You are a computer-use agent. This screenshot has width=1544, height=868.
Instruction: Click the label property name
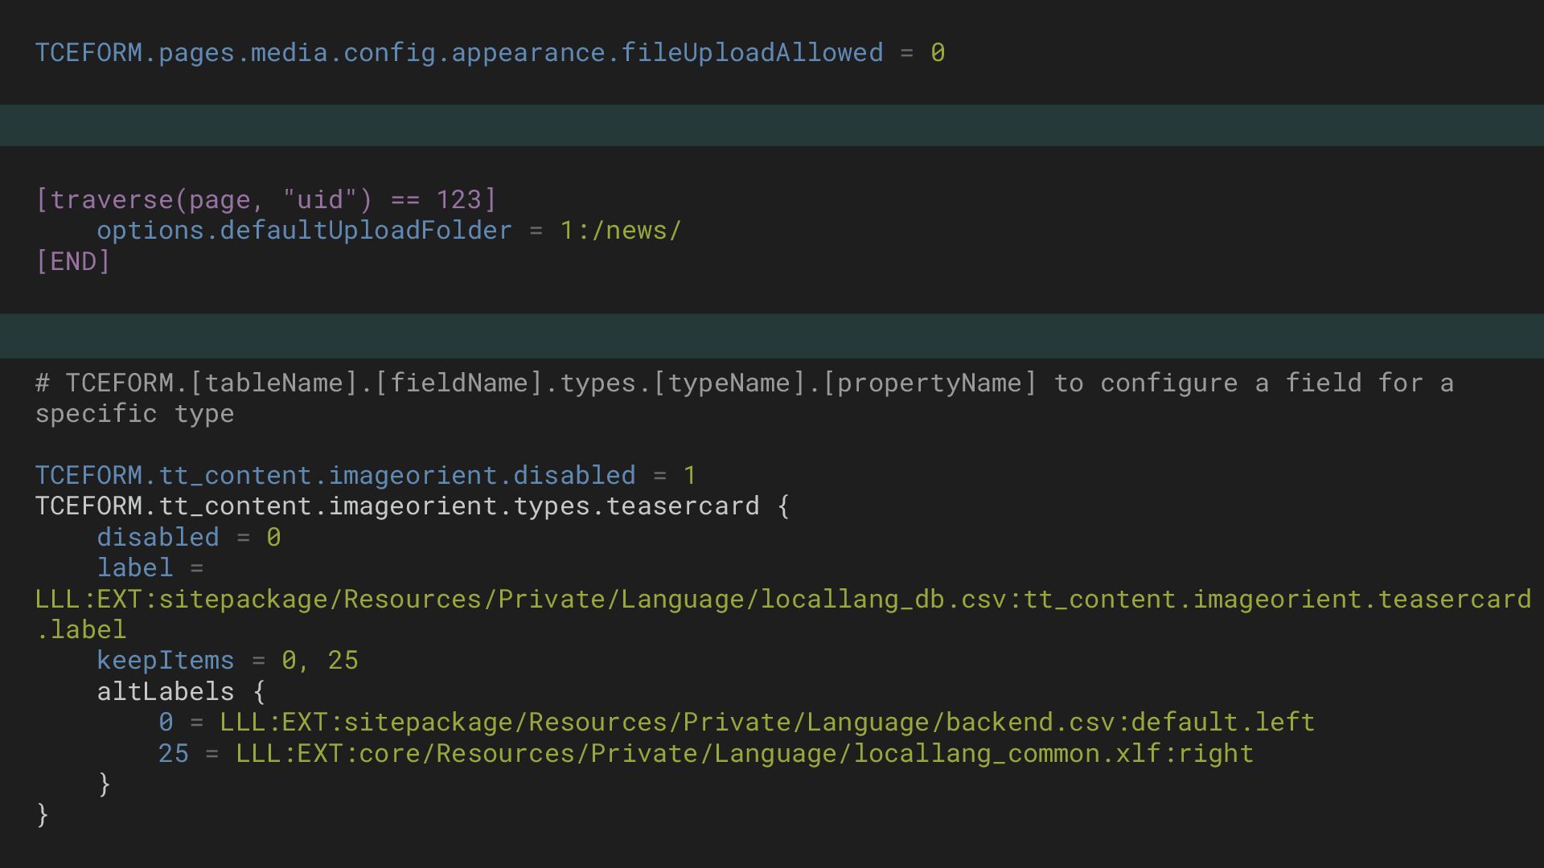(134, 568)
